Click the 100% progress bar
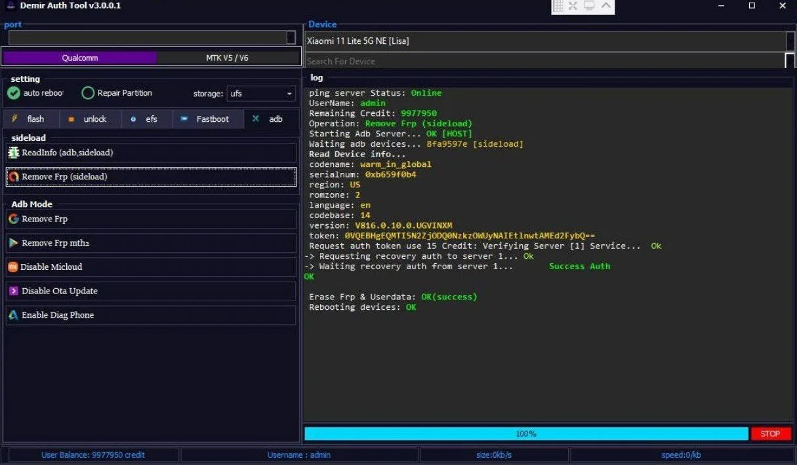Screen dimensions: 797x465 526,434
